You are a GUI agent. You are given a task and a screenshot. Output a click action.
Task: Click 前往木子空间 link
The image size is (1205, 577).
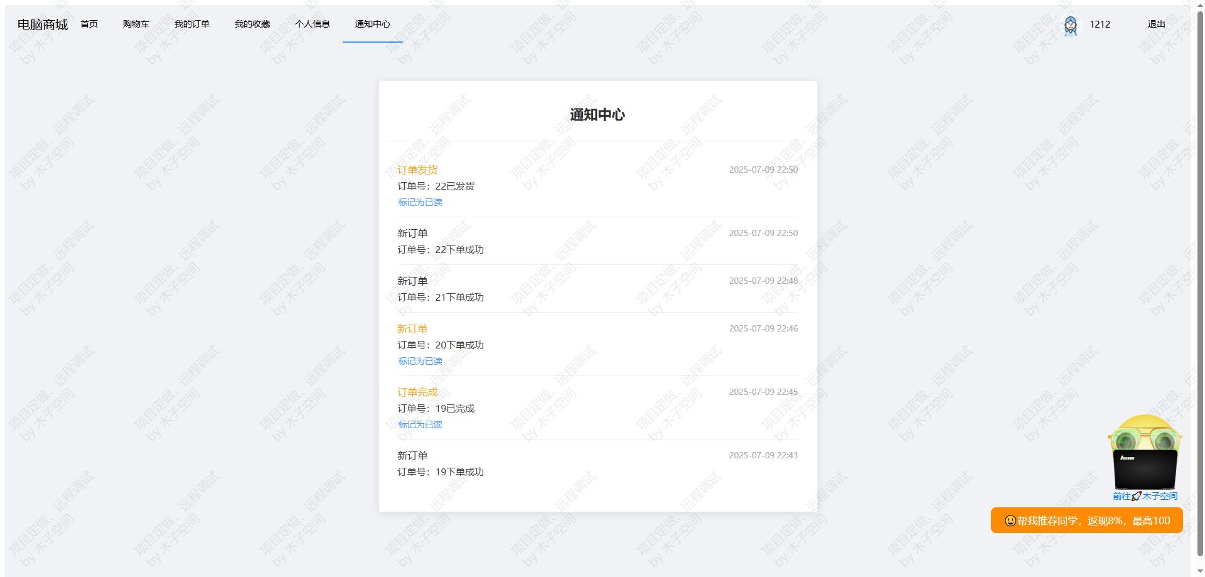coord(1145,496)
